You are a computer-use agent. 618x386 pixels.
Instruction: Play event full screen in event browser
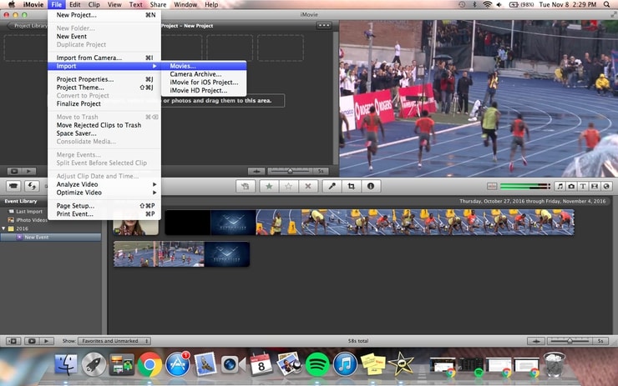tap(32, 341)
